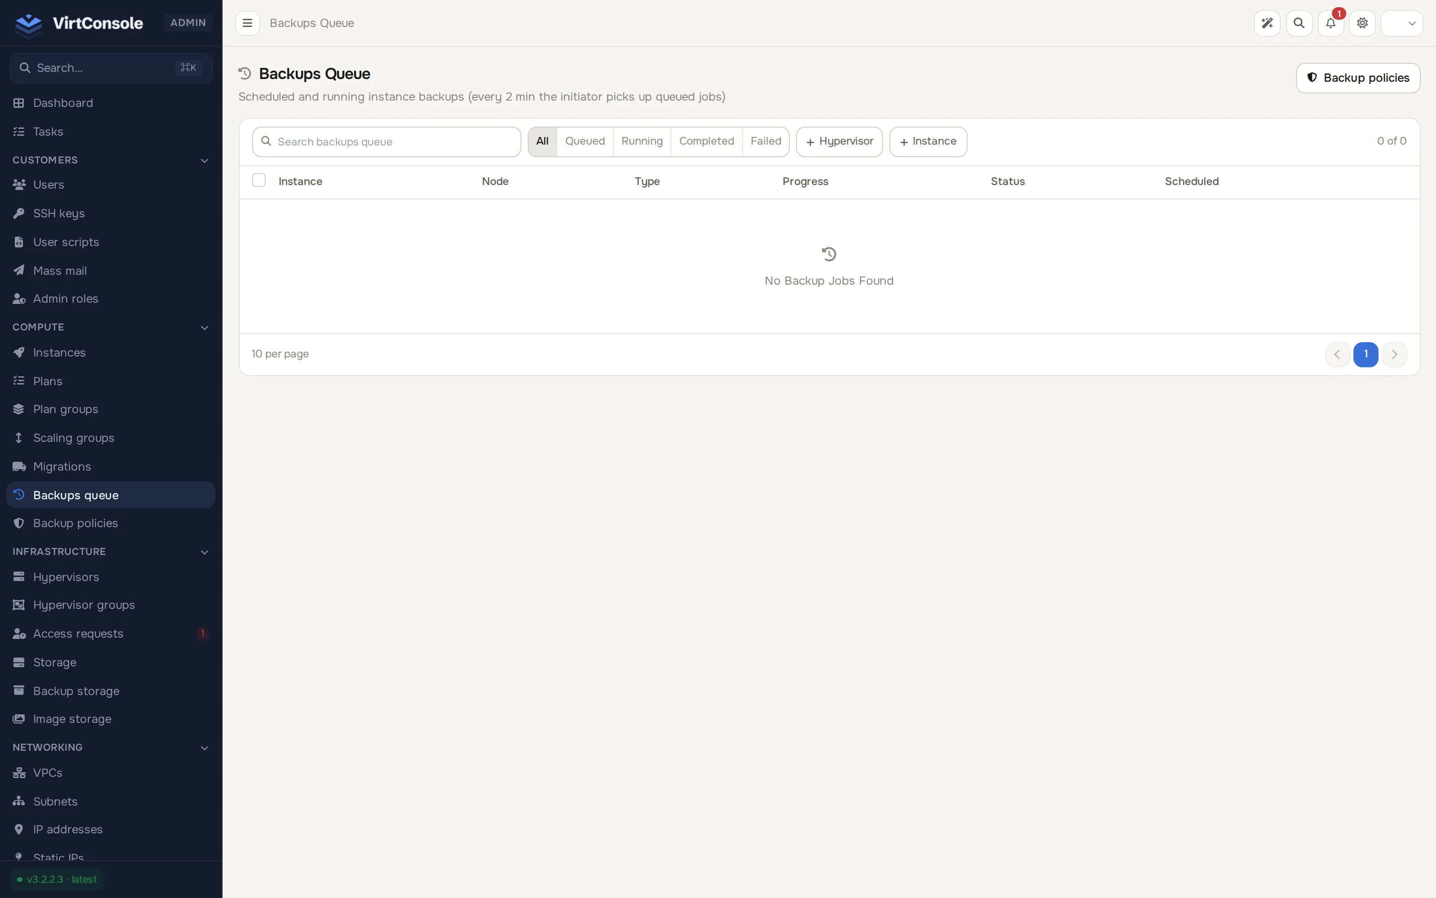Open IP addresses page
This screenshot has width=1436, height=898.
(111, 829)
